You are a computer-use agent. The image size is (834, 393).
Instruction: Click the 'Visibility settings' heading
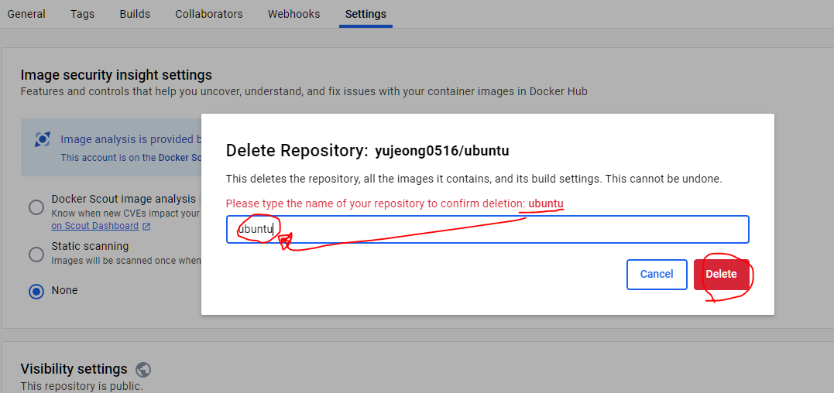point(74,369)
